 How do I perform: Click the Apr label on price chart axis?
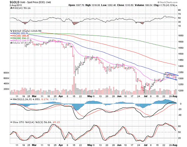(61, 96)
